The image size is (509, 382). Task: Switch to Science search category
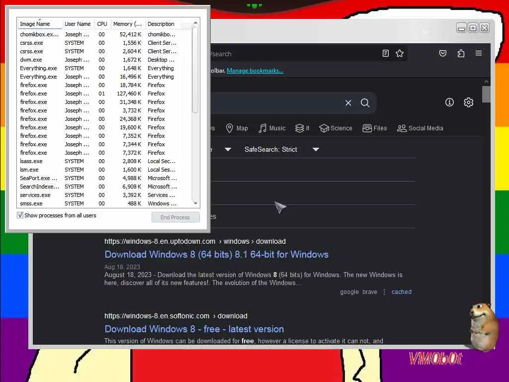click(336, 128)
